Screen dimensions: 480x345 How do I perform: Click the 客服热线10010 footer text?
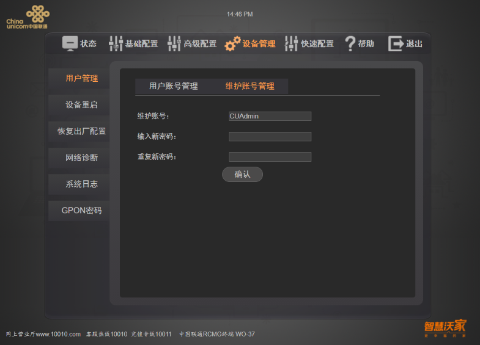click(106, 334)
